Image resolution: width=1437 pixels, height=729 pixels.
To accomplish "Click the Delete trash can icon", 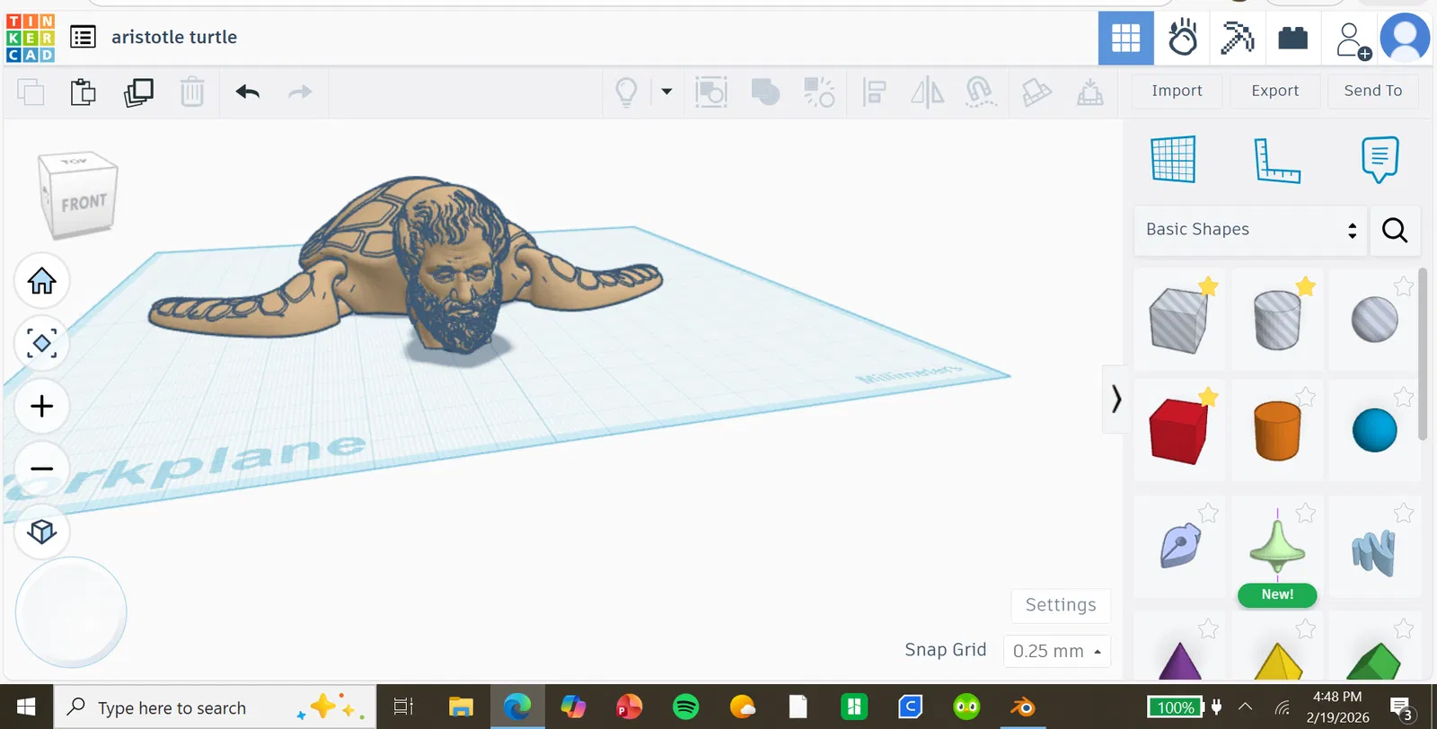I will click(x=192, y=92).
